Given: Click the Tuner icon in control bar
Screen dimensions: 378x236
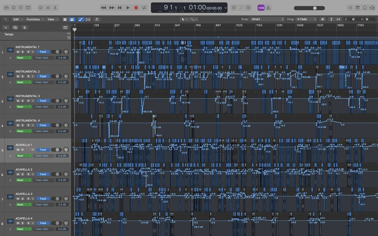Looking at the screenshot, I should [241, 8].
